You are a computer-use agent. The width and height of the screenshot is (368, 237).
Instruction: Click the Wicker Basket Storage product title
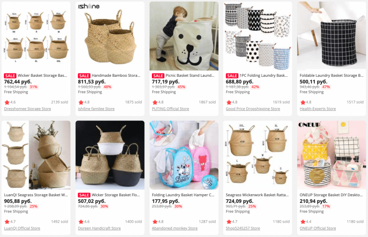[x=43, y=75]
